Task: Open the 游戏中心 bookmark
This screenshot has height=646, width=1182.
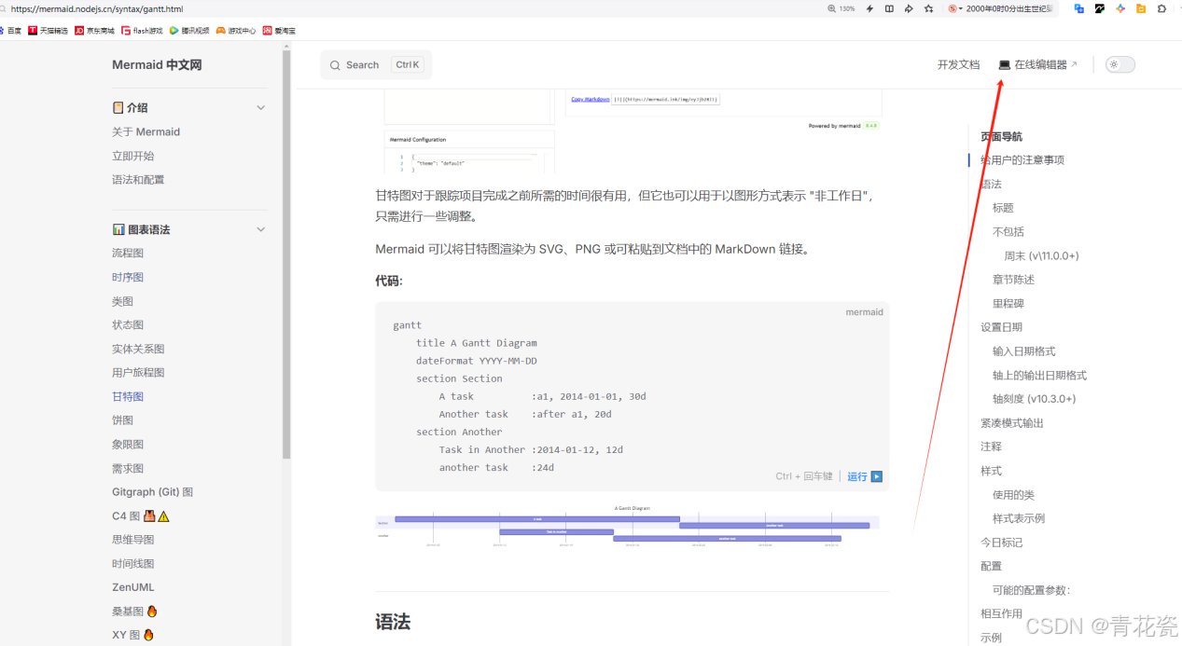Action: [236, 31]
